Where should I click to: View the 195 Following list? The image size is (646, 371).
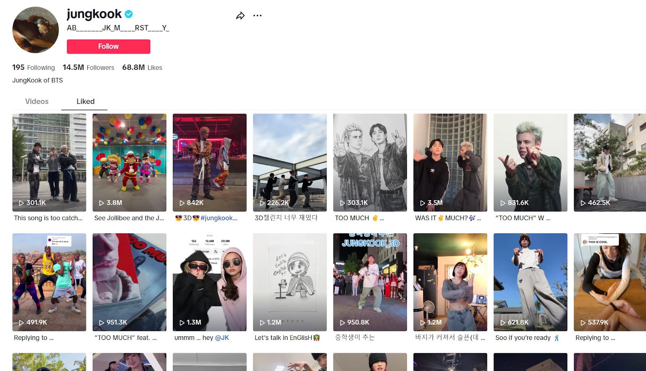(x=34, y=67)
